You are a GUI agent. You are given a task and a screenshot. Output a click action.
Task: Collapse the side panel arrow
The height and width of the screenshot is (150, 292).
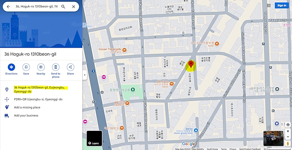tap(85, 75)
